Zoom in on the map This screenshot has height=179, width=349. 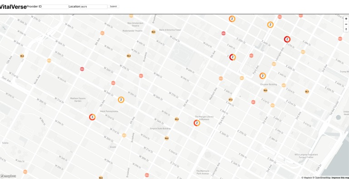tap(346, 19)
